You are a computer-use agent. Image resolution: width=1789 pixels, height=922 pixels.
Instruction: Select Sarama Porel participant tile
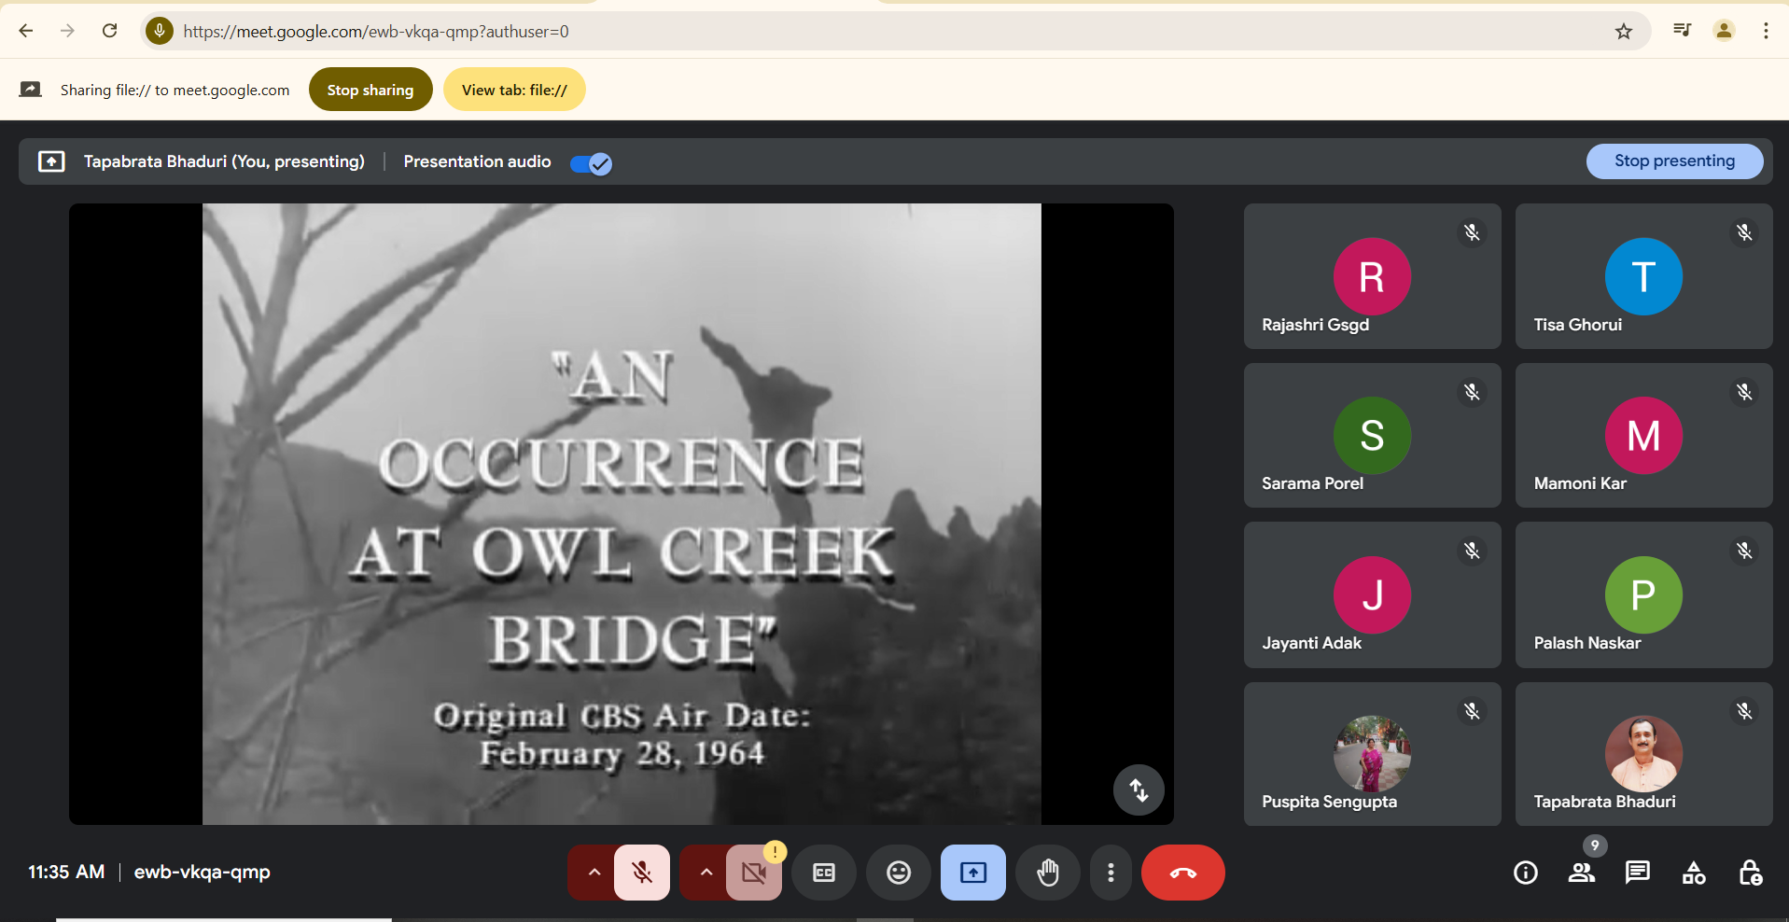[1372, 436]
